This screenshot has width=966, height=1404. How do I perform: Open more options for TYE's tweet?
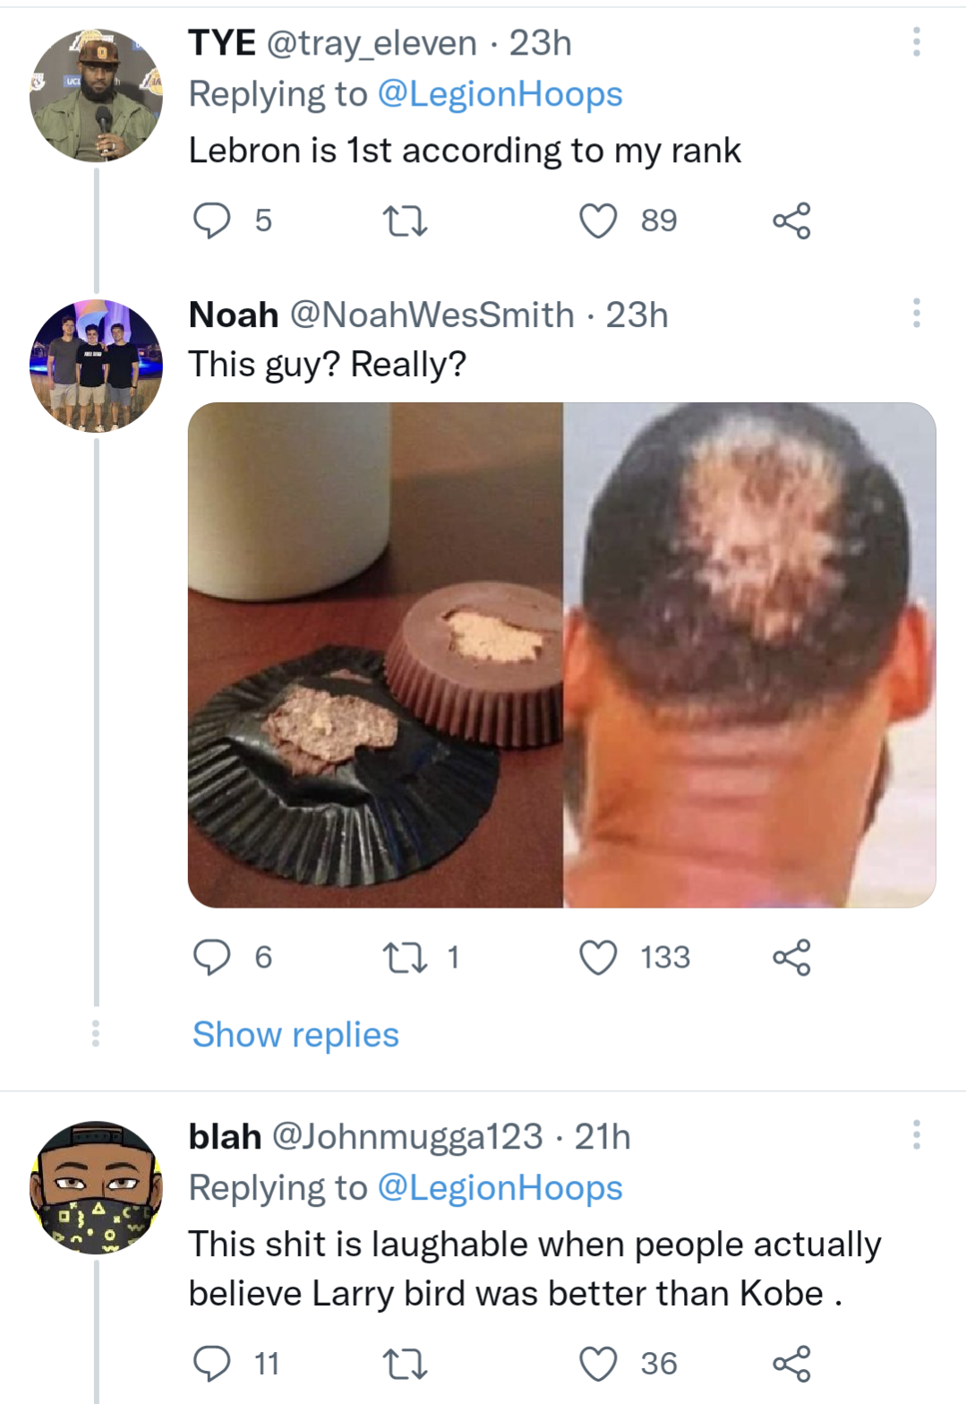point(916,42)
